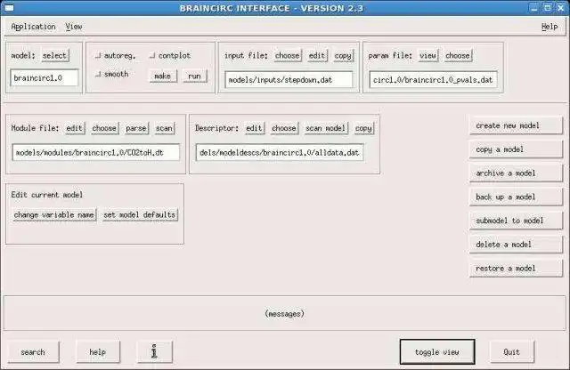Maximize the BRAINCIRC window
This screenshot has width=570, height=370.
point(548,8)
